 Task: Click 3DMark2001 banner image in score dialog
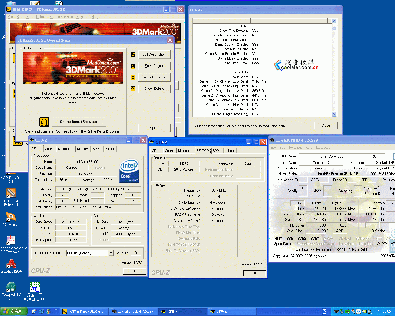pos(73,68)
